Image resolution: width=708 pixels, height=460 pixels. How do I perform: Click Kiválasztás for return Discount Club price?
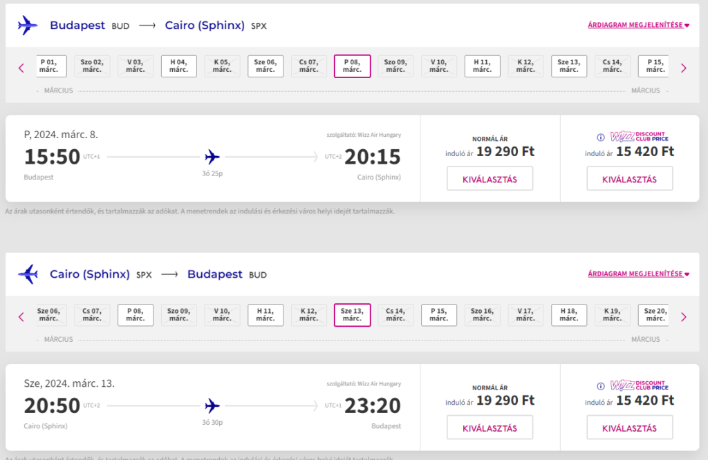point(629,428)
